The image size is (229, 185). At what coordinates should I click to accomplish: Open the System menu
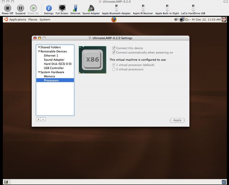45,19
